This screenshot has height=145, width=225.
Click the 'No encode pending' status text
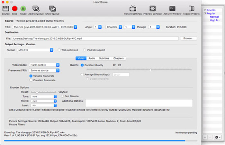point(186,133)
